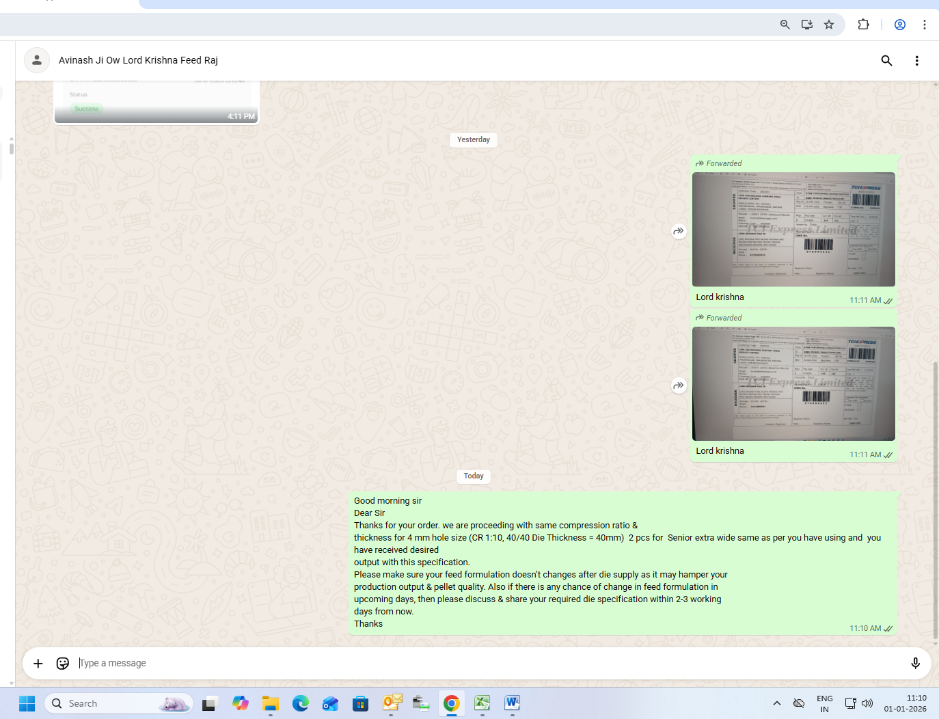Open the second forwarded courier receipt image
This screenshot has height=719, width=939.
coord(793,383)
